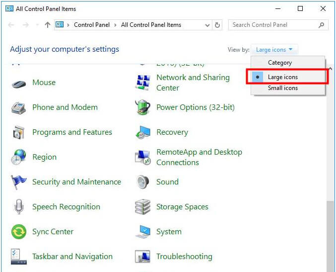Viewport: 336px width, 272px height.
Task: Expand the address bar history dropdown
Action: pyautogui.click(x=207, y=25)
